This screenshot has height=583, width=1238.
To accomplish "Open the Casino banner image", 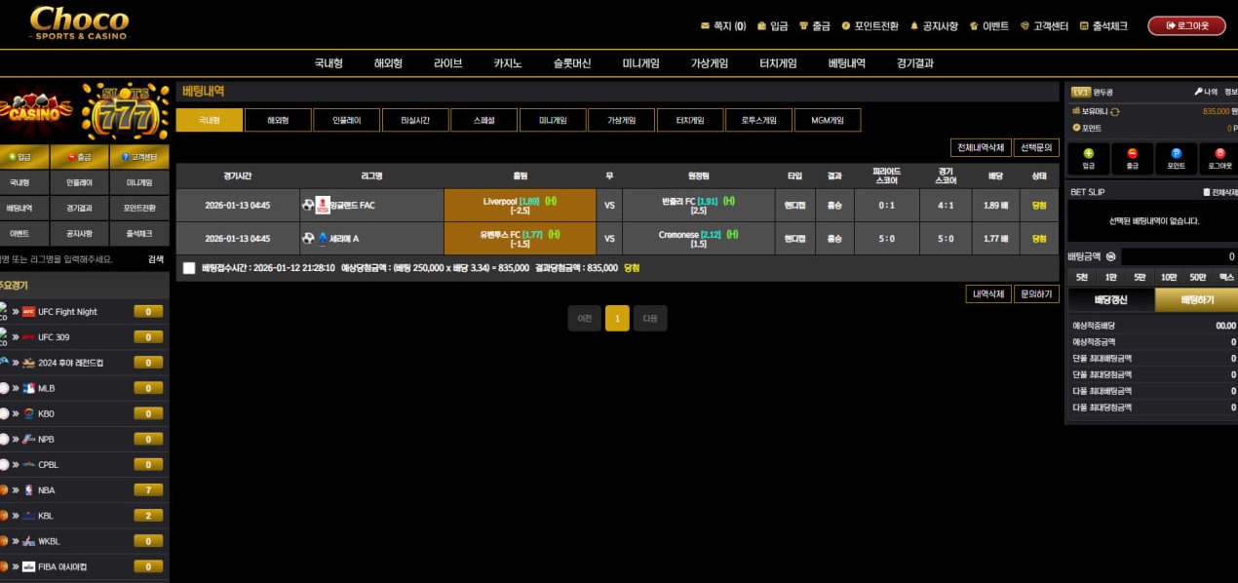I will (x=37, y=111).
